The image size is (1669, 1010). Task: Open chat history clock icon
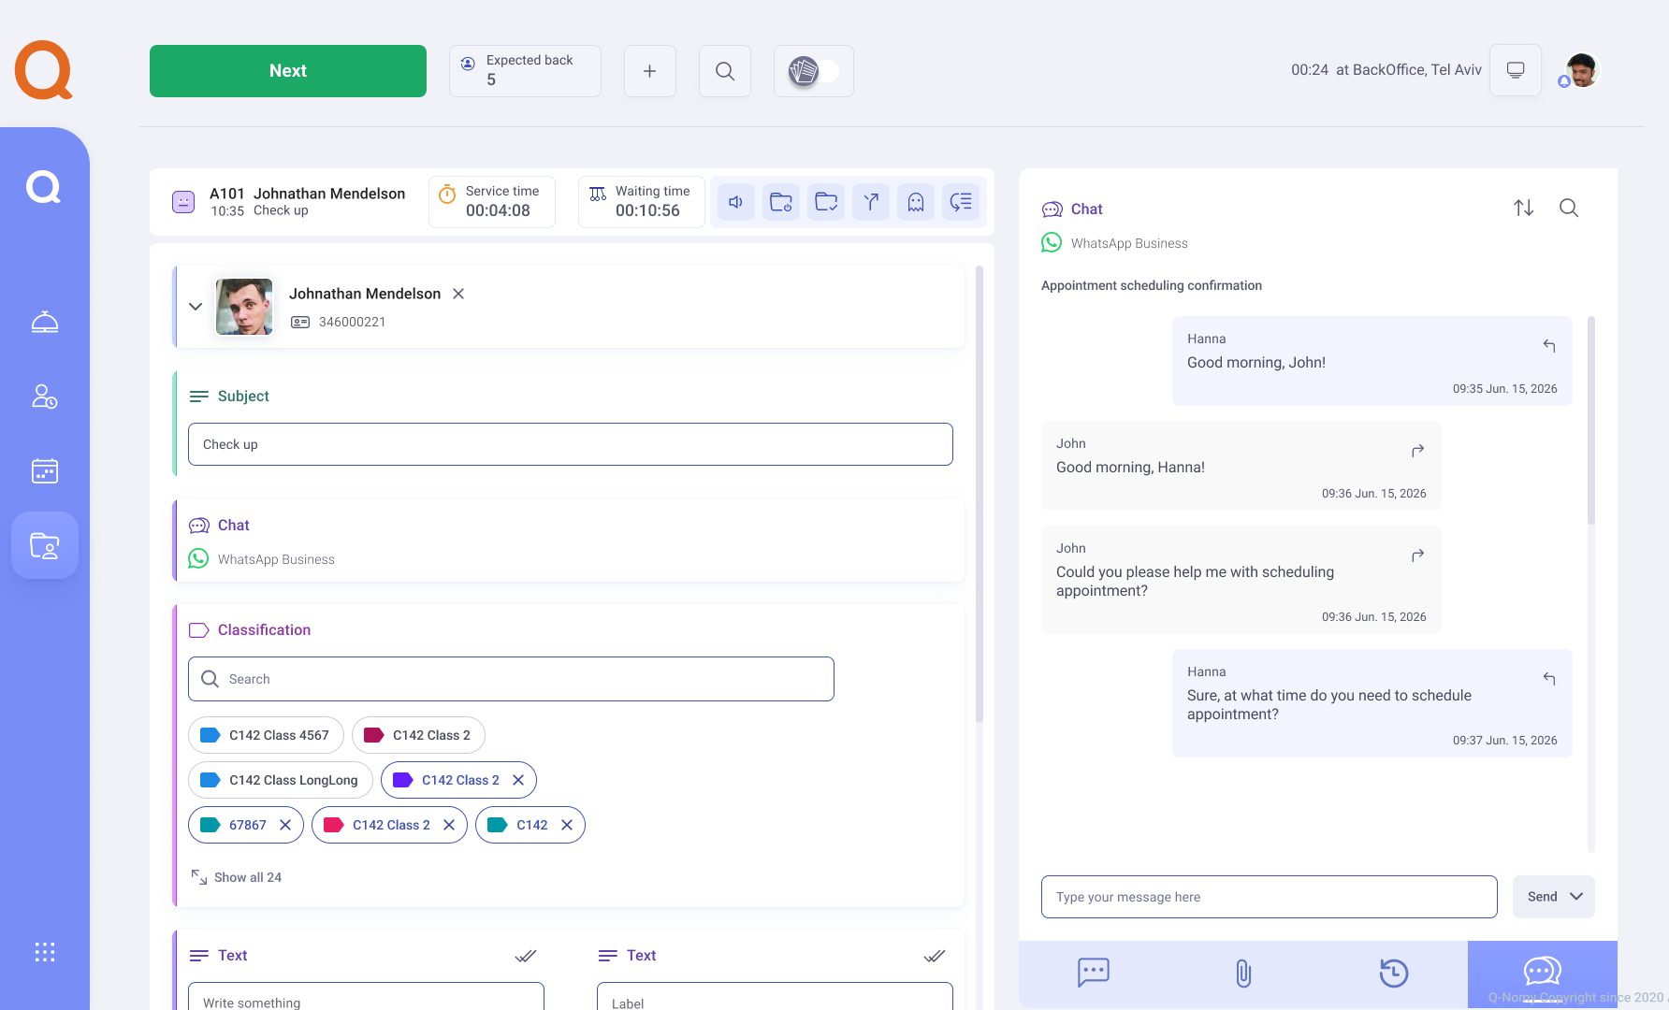tap(1393, 974)
